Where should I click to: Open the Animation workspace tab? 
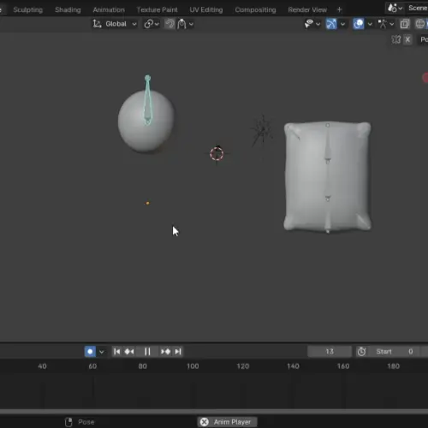coord(109,9)
